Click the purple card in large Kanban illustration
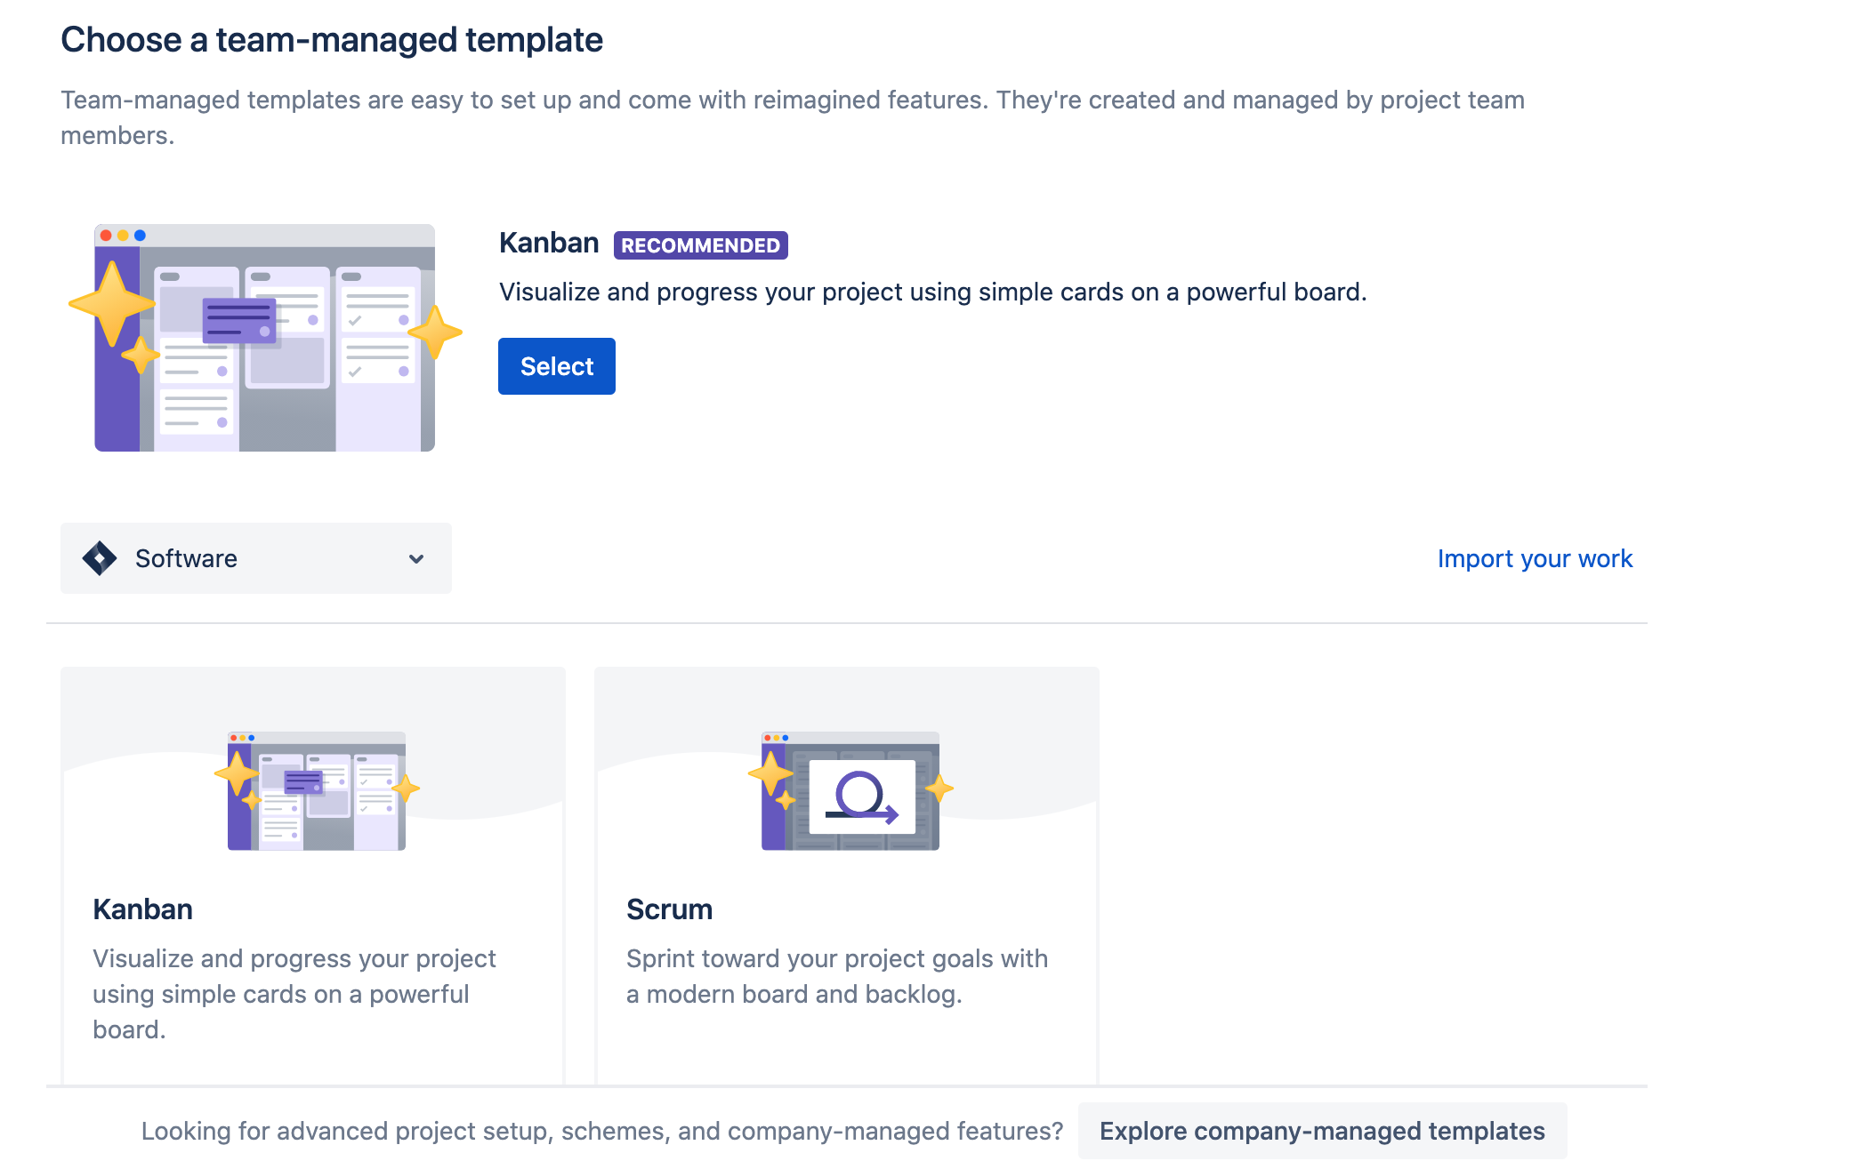1854x1161 pixels. 238,320
